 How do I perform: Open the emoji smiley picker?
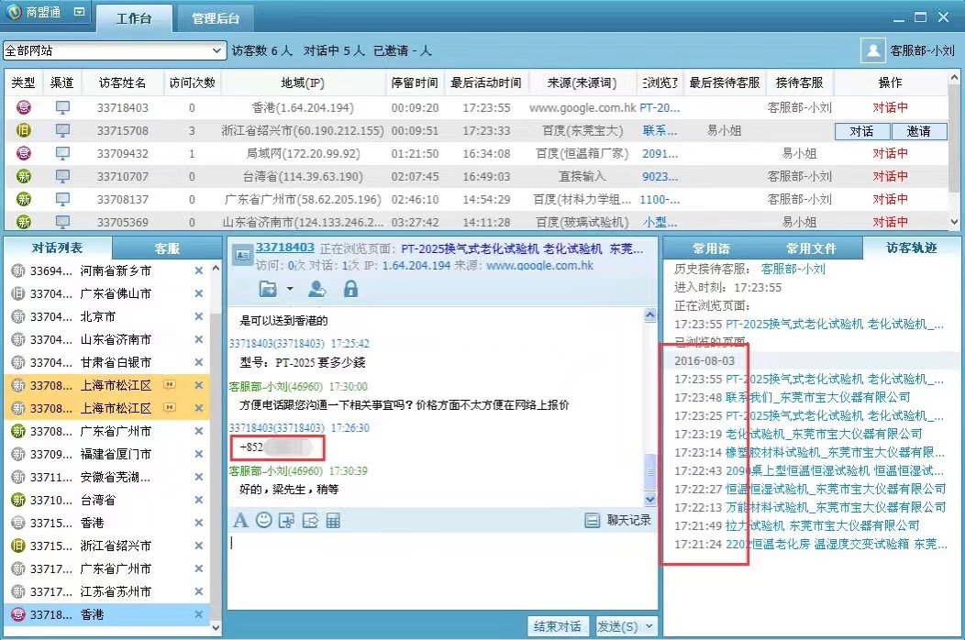pos(264,520)
